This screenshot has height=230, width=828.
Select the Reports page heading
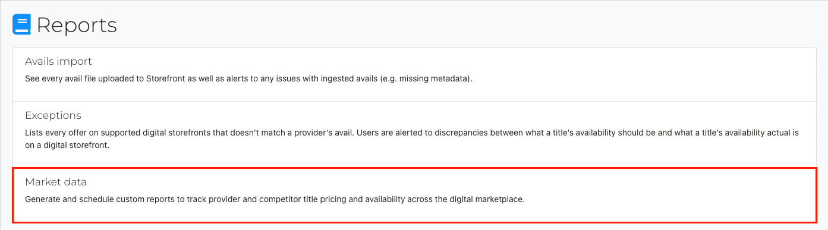click(x=77, y=26)
